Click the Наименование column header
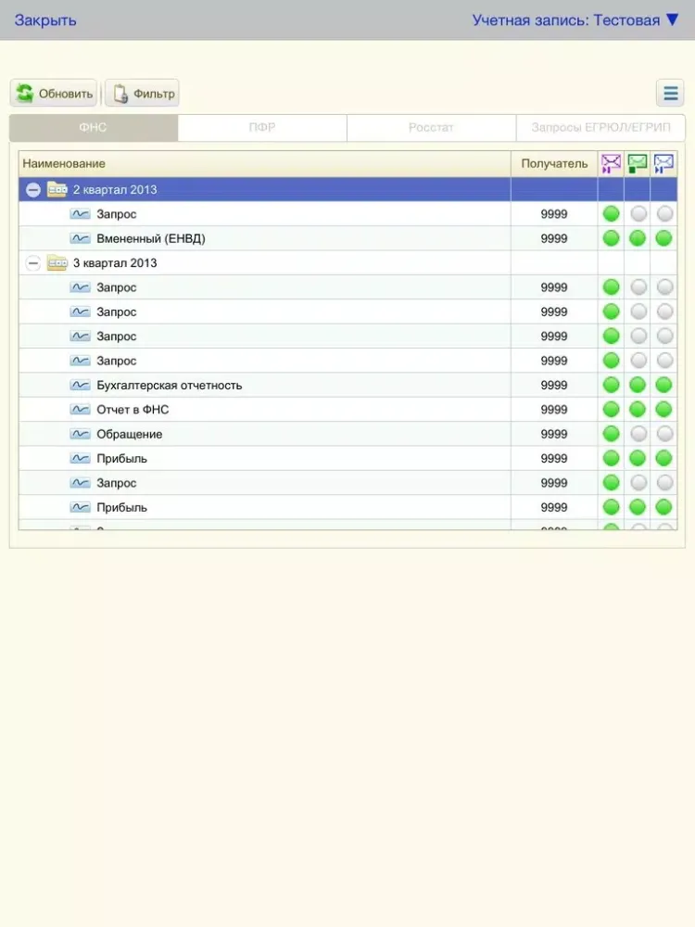This screenshot has height=927, width=695. point(265,164)
